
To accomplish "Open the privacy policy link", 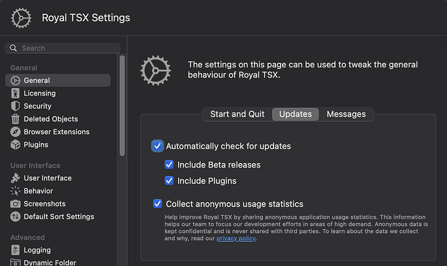I will click(x=236, y=238).
